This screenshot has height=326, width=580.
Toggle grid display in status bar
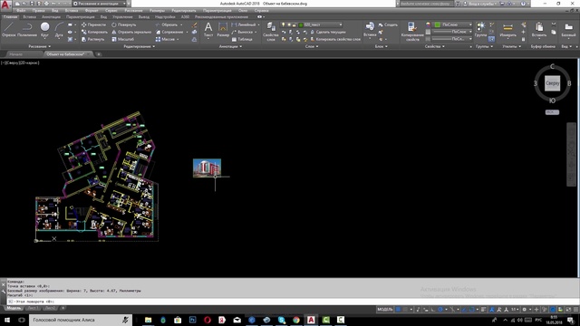(x=398, y=310)
